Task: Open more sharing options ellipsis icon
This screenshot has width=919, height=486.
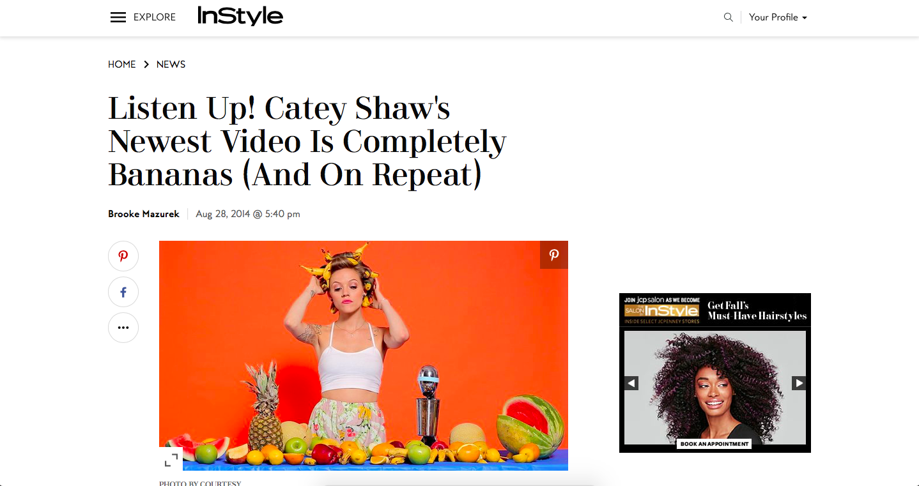Action: 123,328
